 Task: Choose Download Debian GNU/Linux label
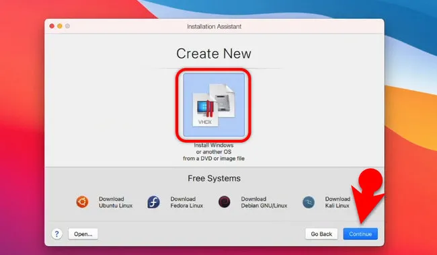264,203
